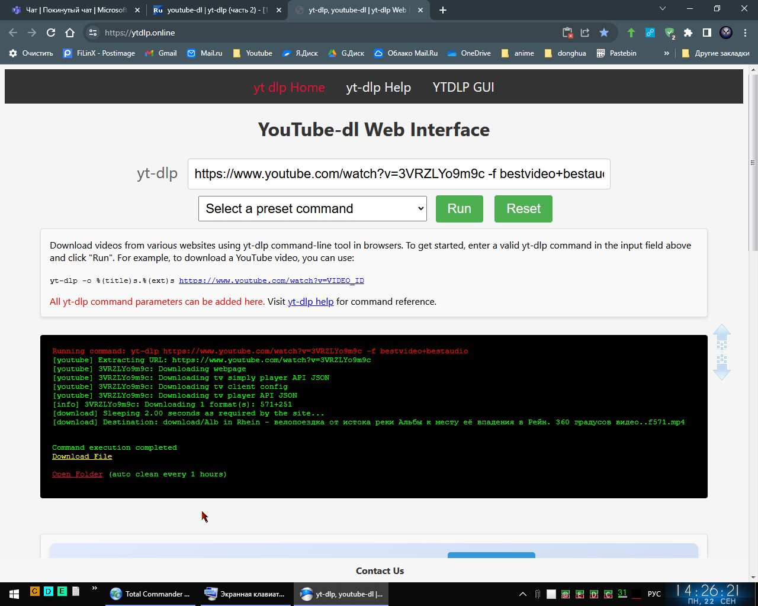This screenshot has height=606, width=758.
Task: Expand the tab search chevron
Action: 663,9
